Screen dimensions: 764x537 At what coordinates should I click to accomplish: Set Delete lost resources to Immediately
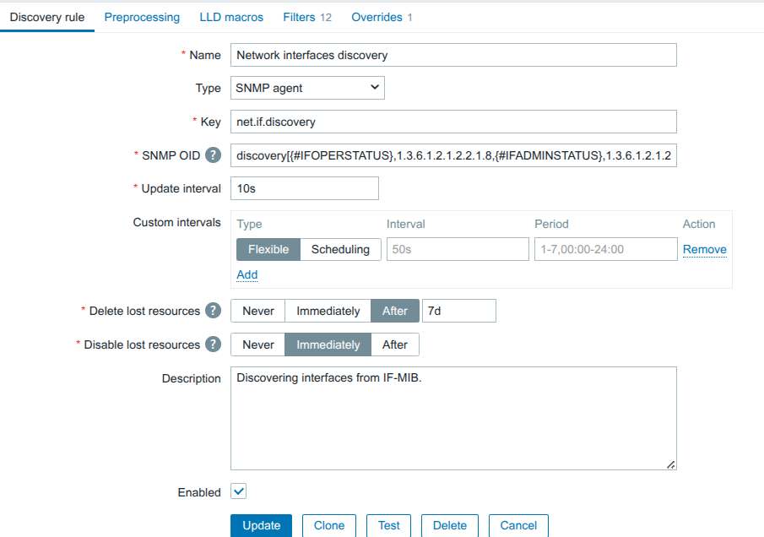coord(328,311)
